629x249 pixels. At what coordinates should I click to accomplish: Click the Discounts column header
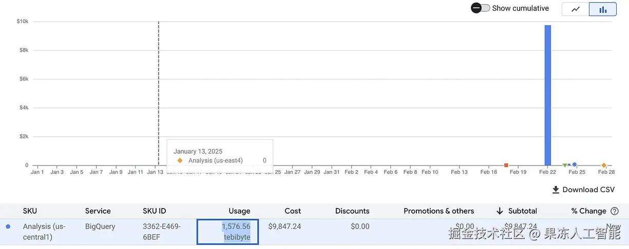pos(352,211)
